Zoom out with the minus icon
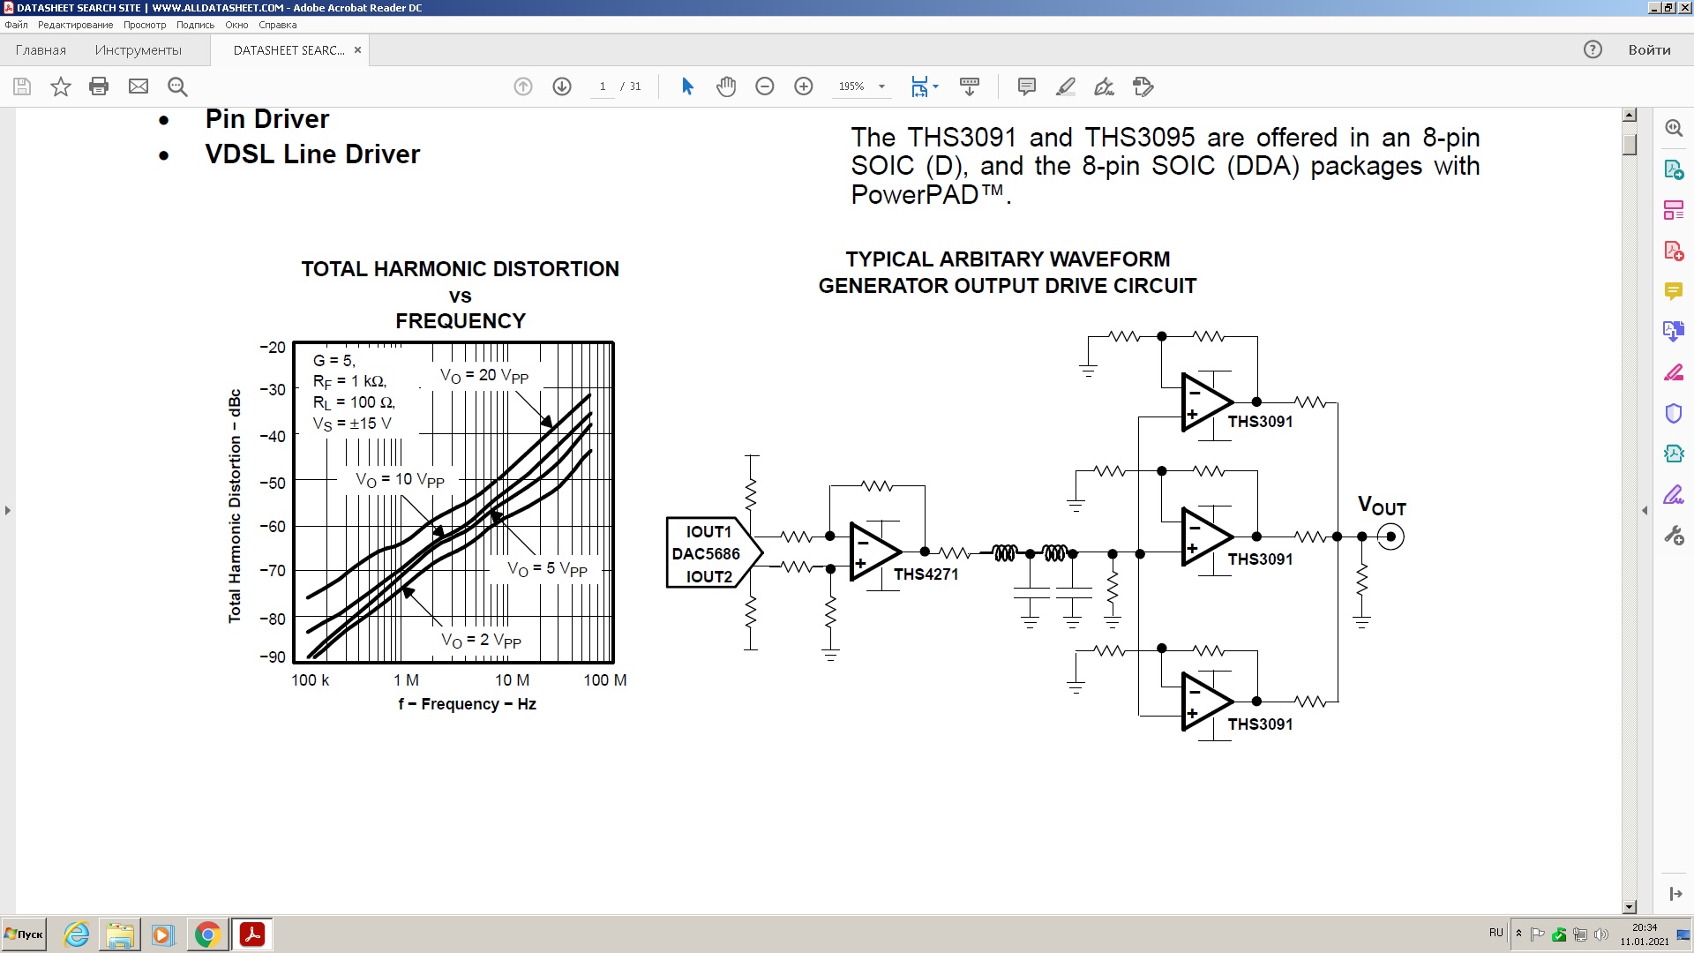The width and height of the screenshot is (1694, 953). (x=765, y=86)
